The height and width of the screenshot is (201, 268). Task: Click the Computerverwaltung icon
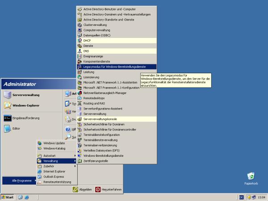coord(80,30)
